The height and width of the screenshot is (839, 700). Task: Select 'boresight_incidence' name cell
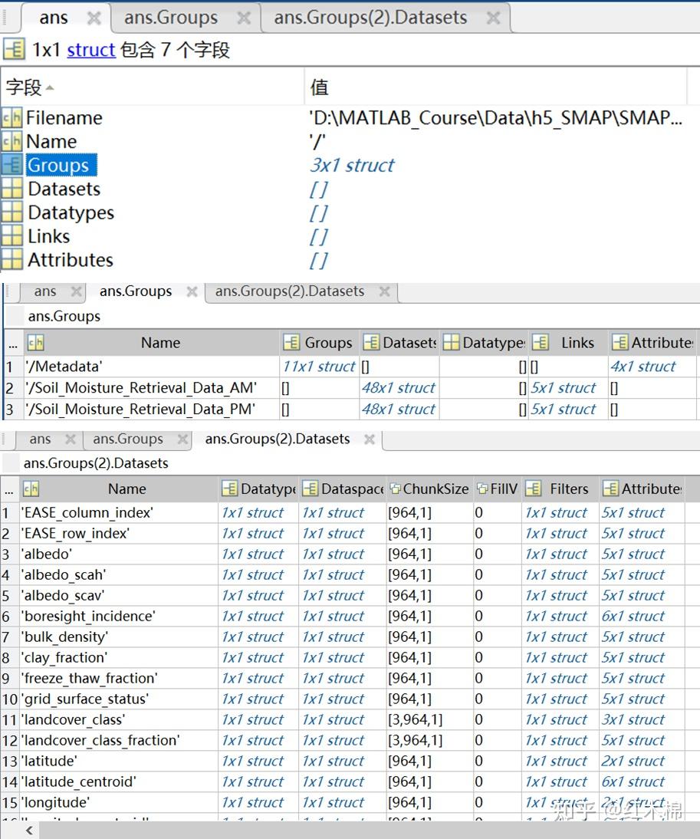point(119,616)
